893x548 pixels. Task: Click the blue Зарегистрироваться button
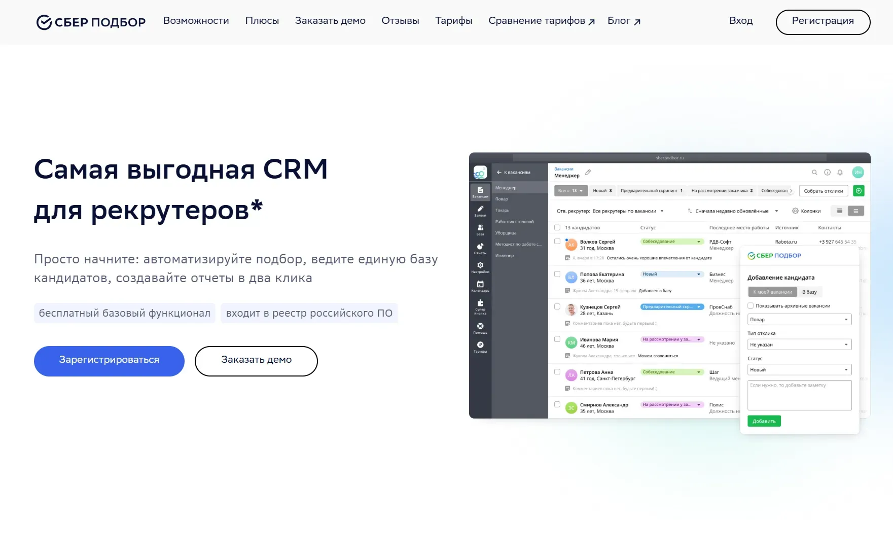click(x=109, y=361)
